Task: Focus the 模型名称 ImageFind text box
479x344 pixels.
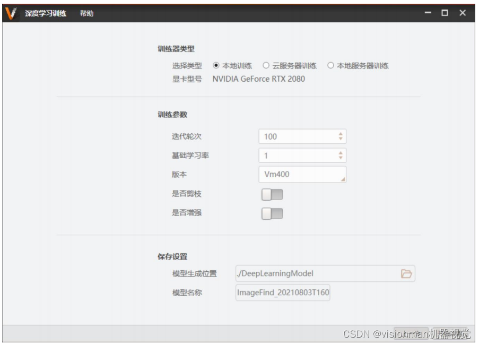Action: 283,293
